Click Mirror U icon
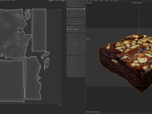The height and width of the screenshot is (114, 152). (x=68, y=34)
